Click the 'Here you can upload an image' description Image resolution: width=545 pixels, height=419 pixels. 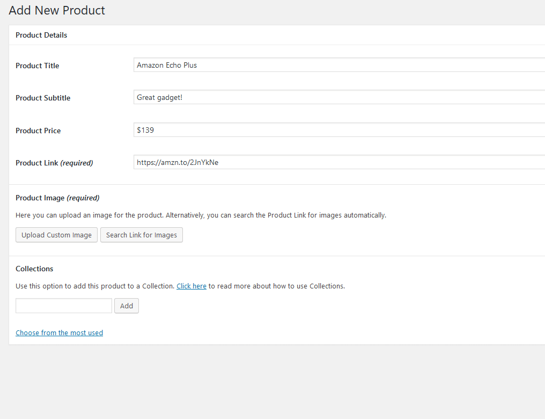point(201,215)
